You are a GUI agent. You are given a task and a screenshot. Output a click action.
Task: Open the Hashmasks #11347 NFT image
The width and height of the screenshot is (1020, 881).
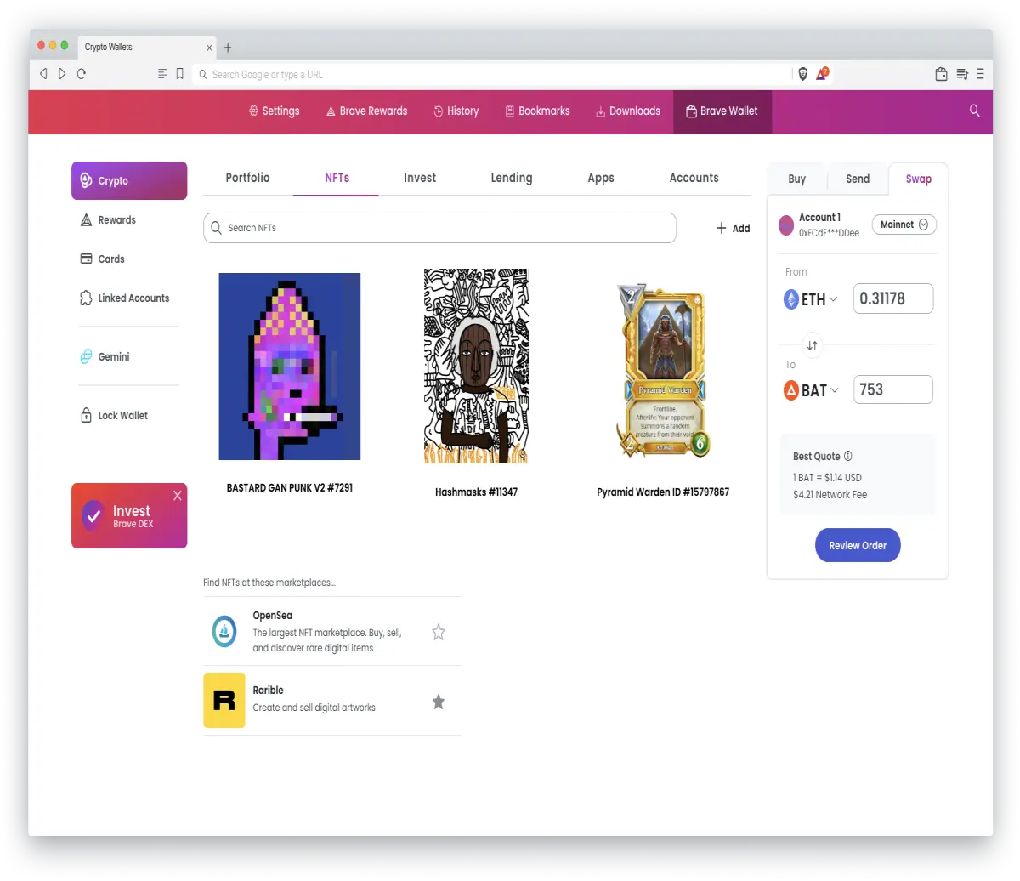coord(476,367)
